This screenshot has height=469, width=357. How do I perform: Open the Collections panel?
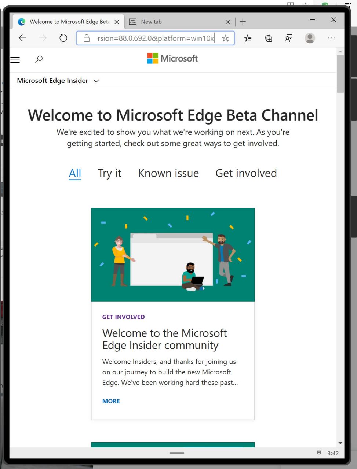269,38
